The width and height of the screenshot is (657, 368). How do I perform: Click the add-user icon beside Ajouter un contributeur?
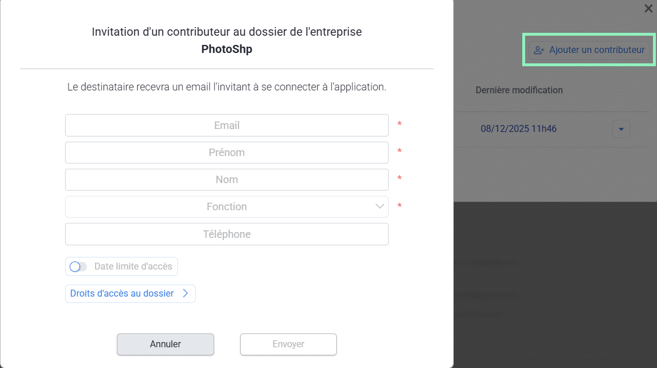[539, 50]
